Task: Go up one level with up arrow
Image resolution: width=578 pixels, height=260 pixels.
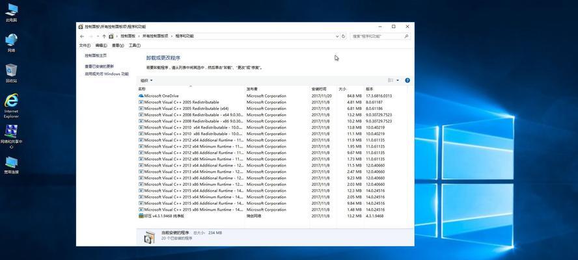Action: click(104, 36)
